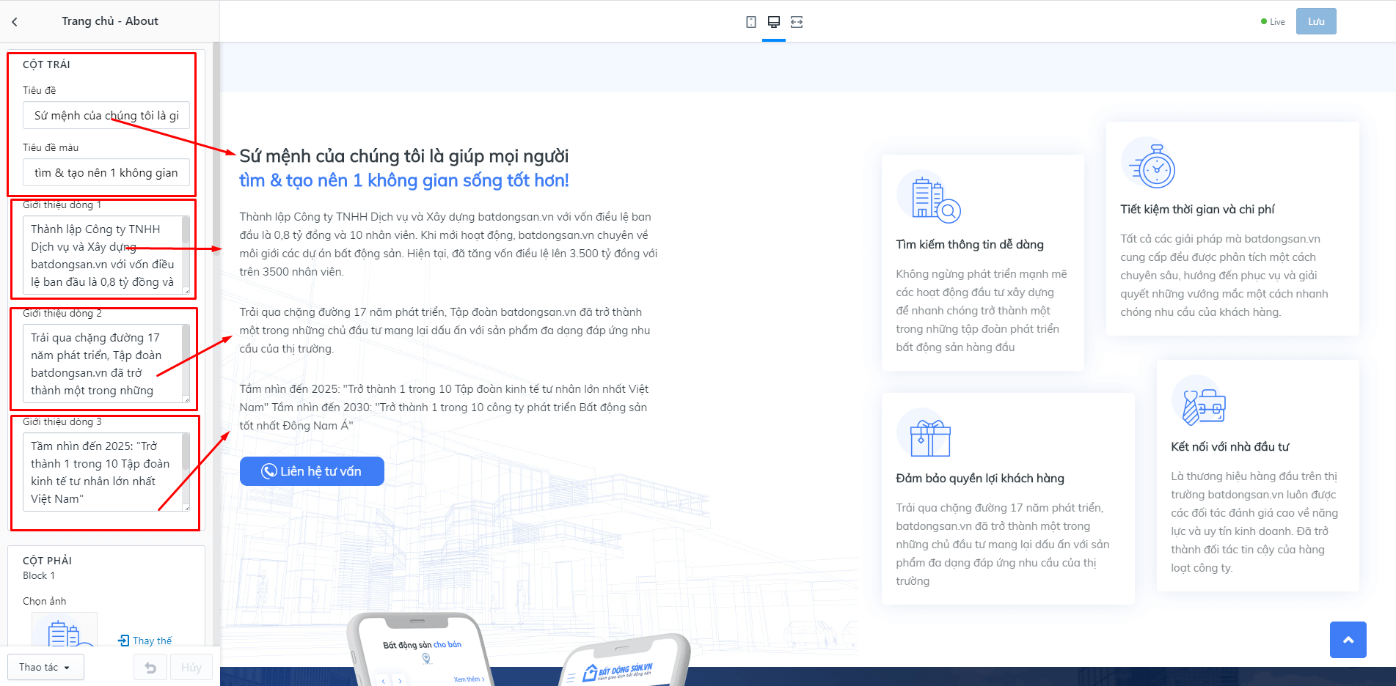Click the Block 1 image thumbnail

(65, 630)
